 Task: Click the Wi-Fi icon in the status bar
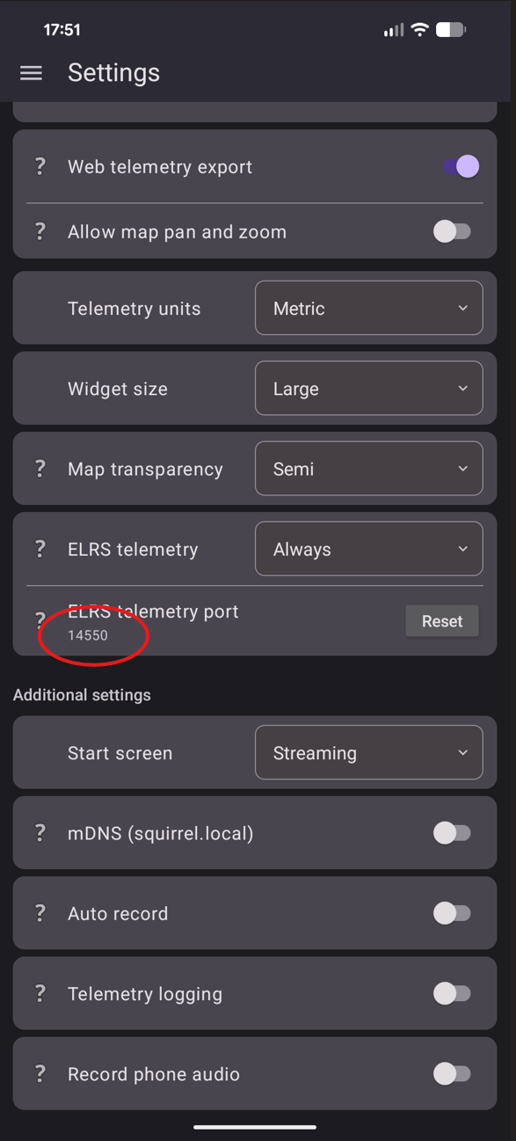[x=419, y=29]
